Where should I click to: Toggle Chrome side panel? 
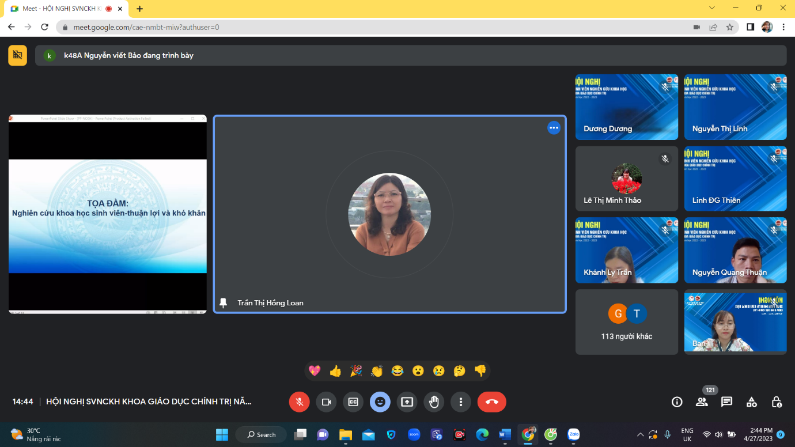click(750, 27)
